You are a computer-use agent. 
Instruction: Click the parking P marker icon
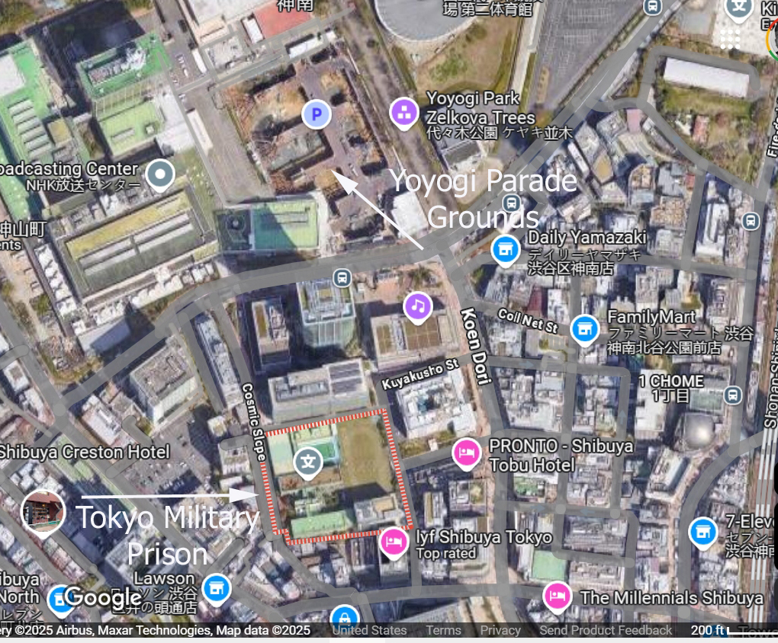(316, 114)
